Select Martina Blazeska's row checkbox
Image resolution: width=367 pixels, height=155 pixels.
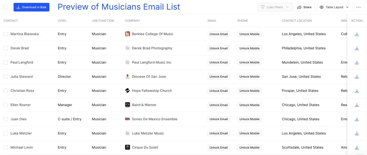tap(5, 34)
